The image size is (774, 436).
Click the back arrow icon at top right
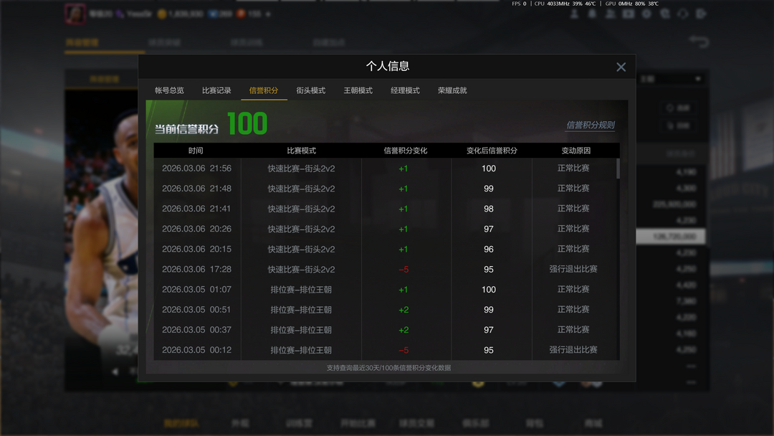[698, 42]
